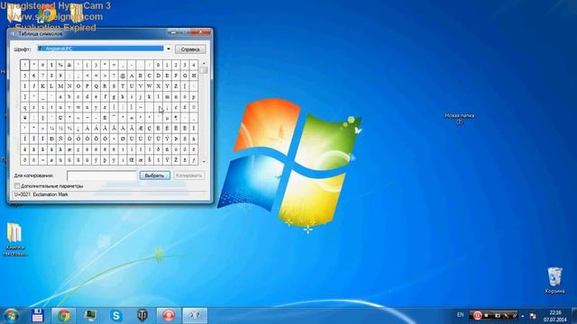Click the Справка help button

(x=190, y=49)
